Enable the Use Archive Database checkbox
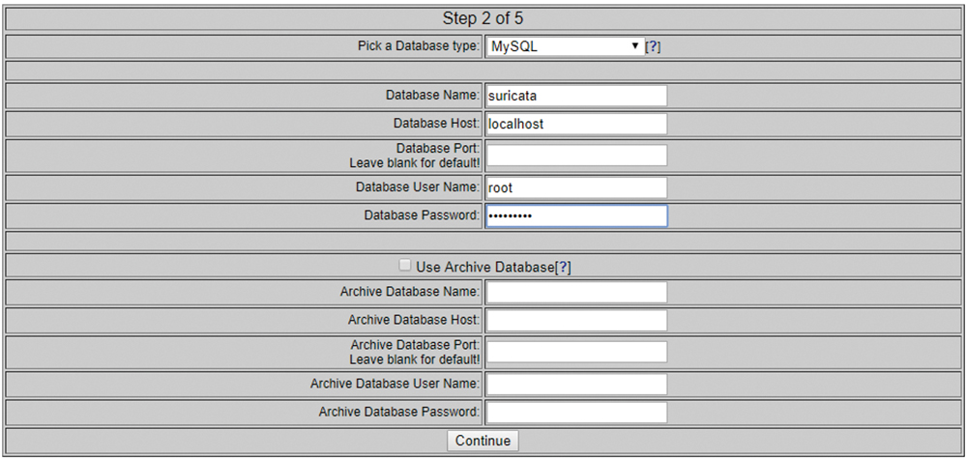 point(404,265)
